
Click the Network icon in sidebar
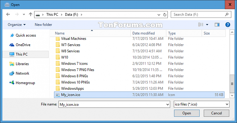click(12, 73)
